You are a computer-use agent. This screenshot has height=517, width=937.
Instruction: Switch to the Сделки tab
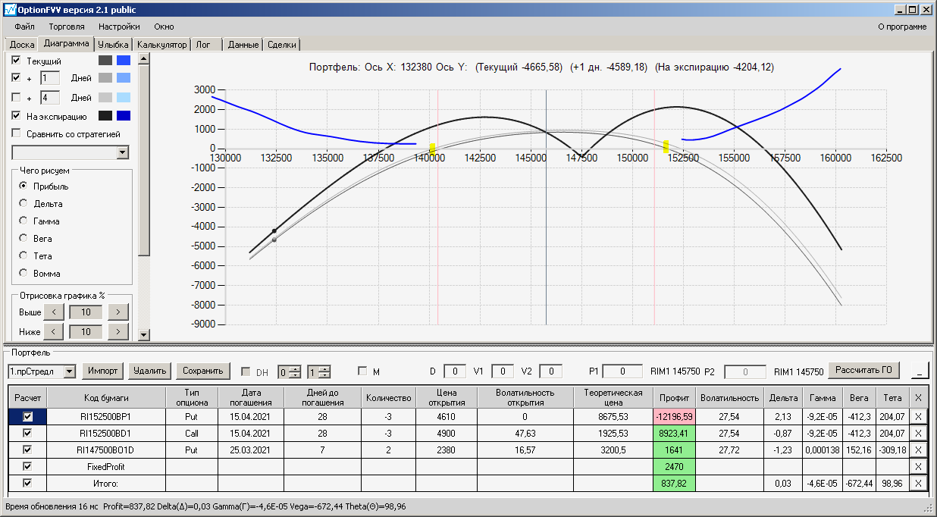point(282,45)
